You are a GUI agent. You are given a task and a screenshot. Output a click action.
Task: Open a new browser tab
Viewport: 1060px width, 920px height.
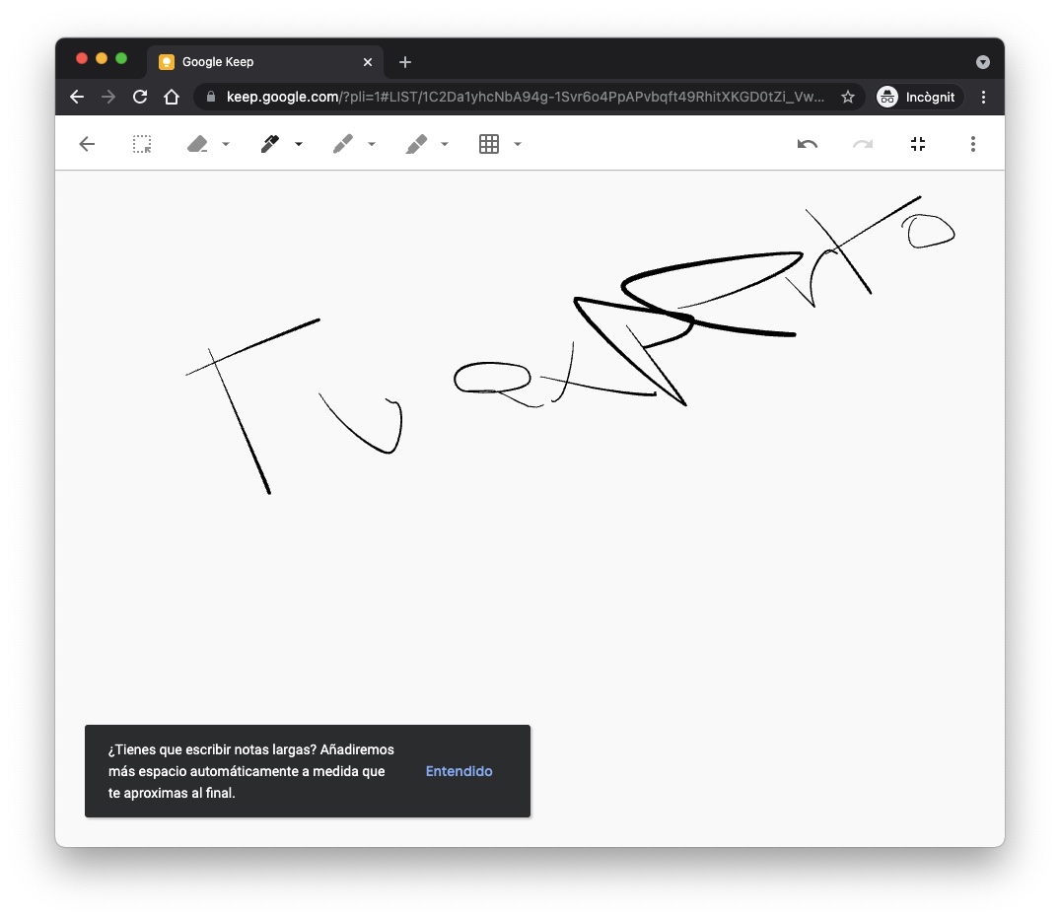[x=405, y=61]
